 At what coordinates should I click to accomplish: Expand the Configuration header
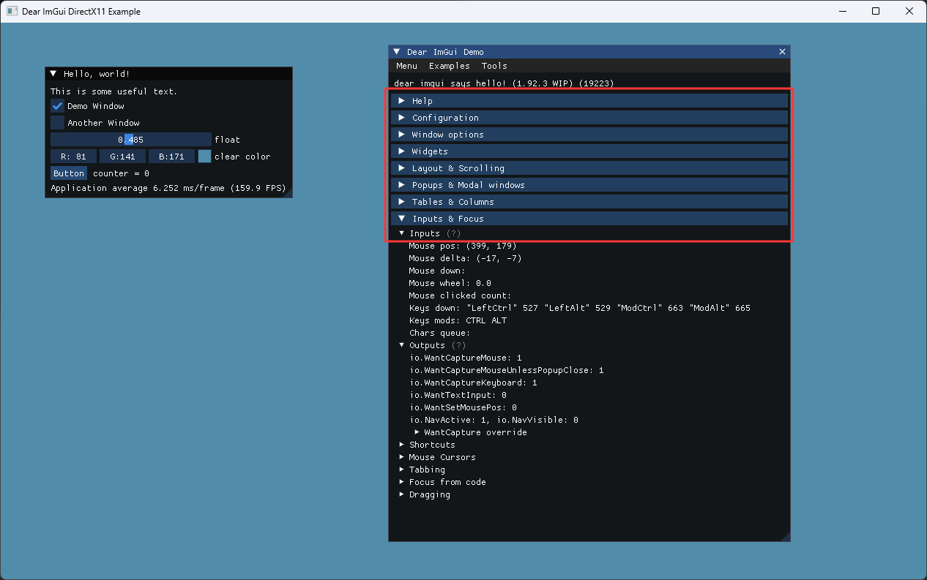[589, 118]
